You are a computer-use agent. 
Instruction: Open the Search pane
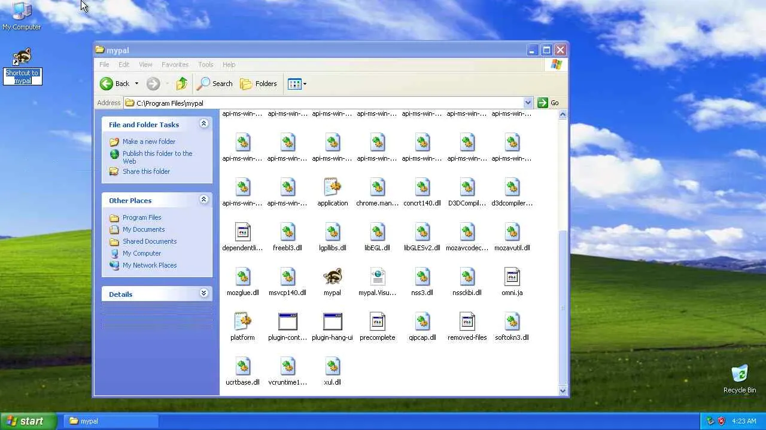click(x=215, y=84)
